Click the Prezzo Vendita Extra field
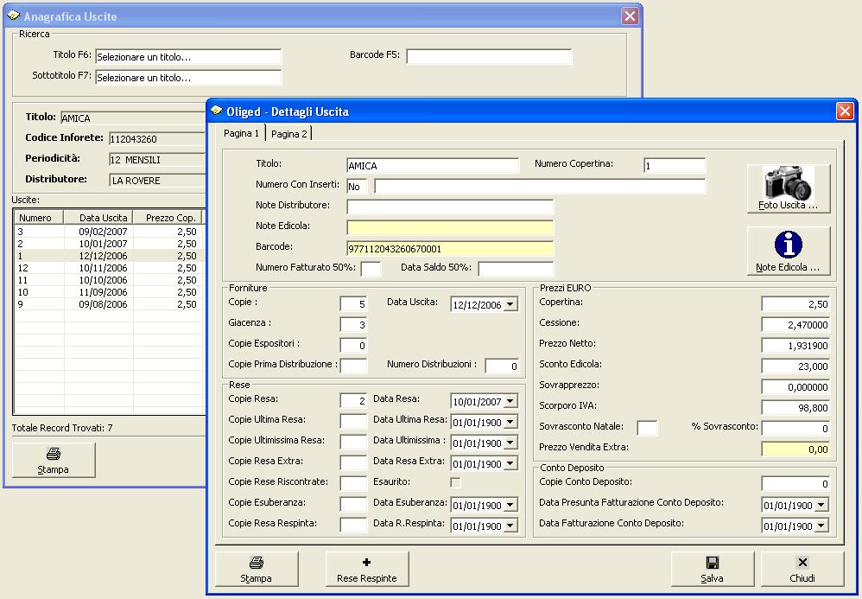862x599 pixels. pyautogui.click(x=795, y=449)
